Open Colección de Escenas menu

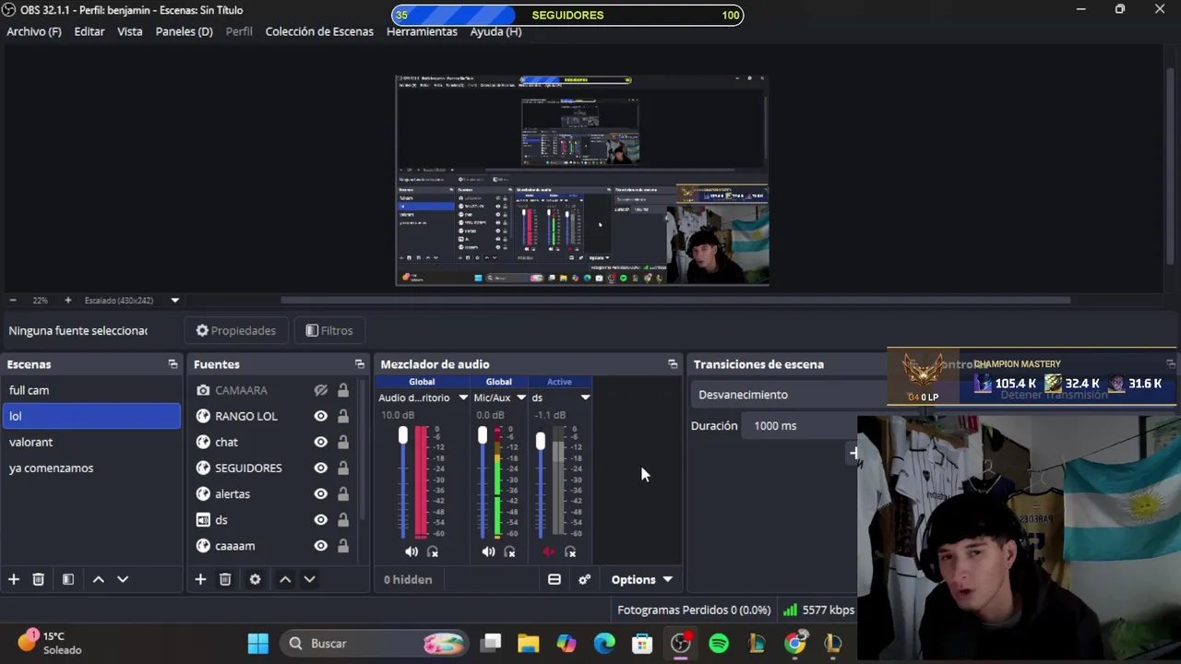(x=319, y=31)
